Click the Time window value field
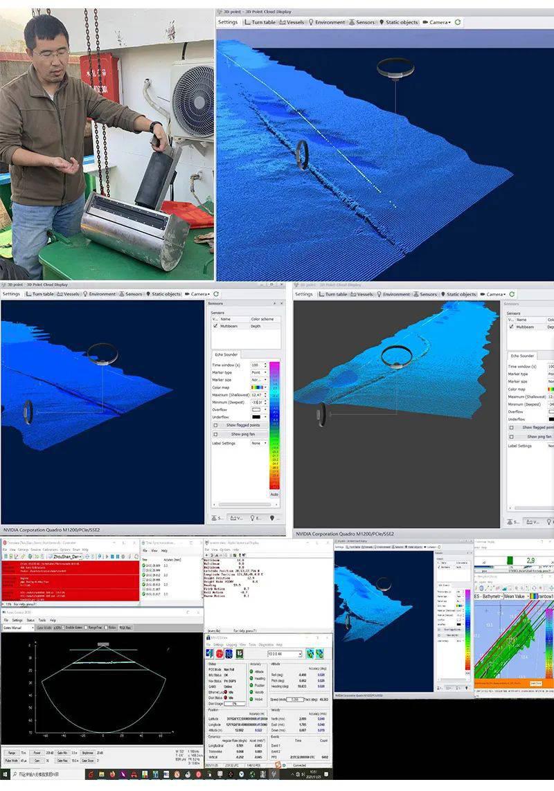This screenshot has width=554, height=791. [256, 365]
